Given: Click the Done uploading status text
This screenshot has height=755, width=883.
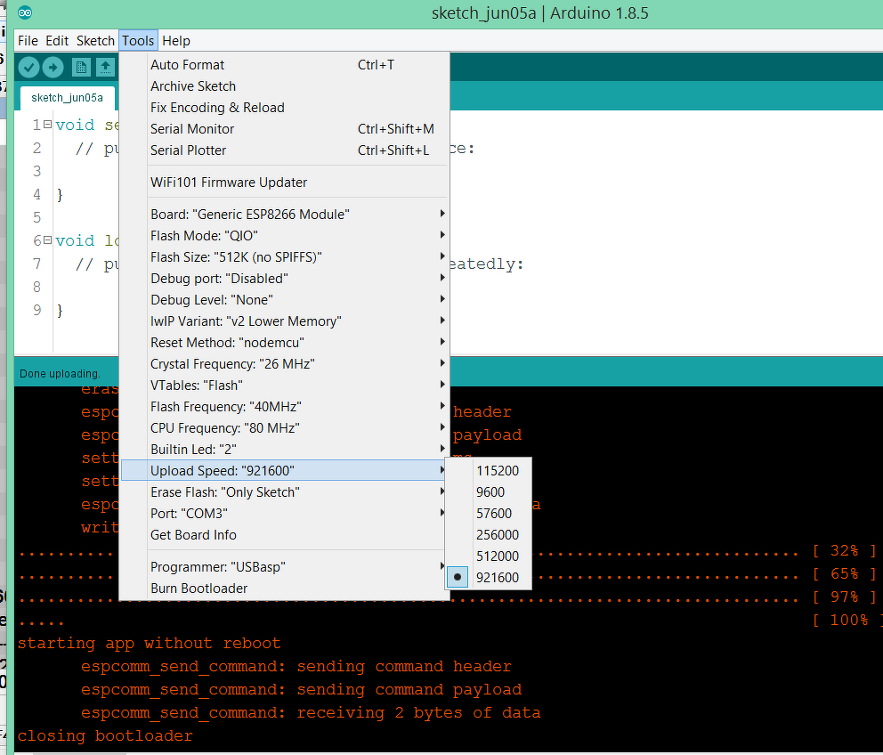Looking at the screenshot, I should pyautogui.click(x=60, y=374).
